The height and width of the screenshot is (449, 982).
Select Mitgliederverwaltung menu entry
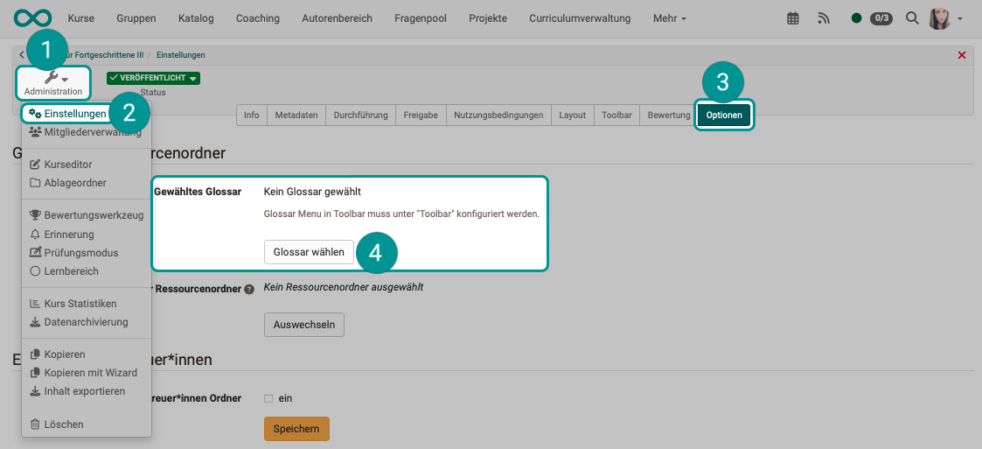pos(86,132)
